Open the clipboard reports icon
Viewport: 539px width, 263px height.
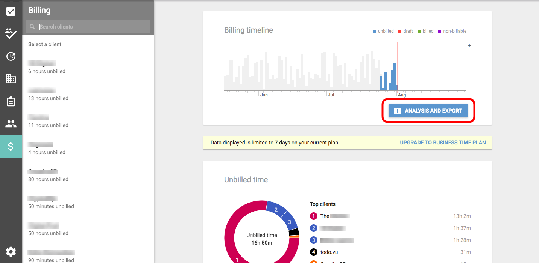(x=11, y=101)
